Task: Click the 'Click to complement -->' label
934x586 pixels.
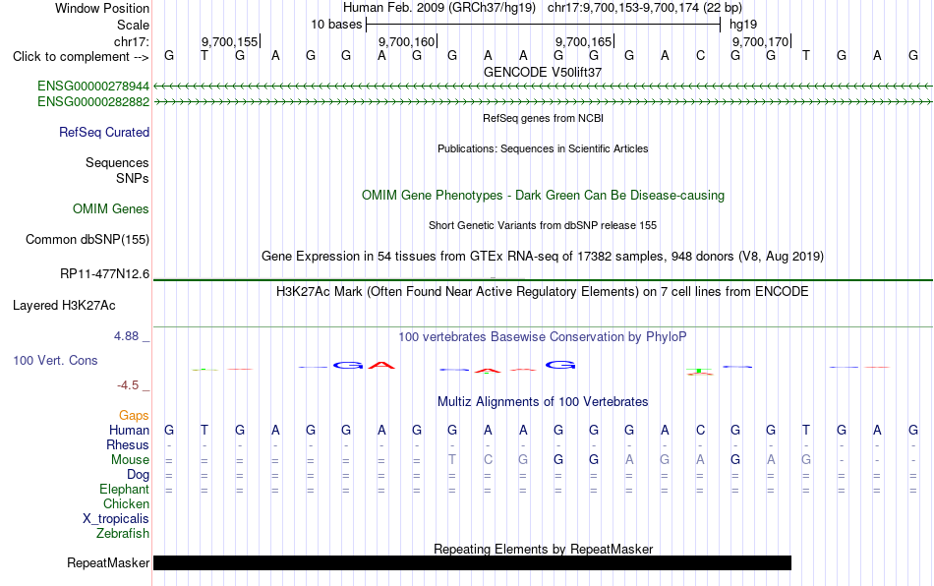Action: coord(81,57)
